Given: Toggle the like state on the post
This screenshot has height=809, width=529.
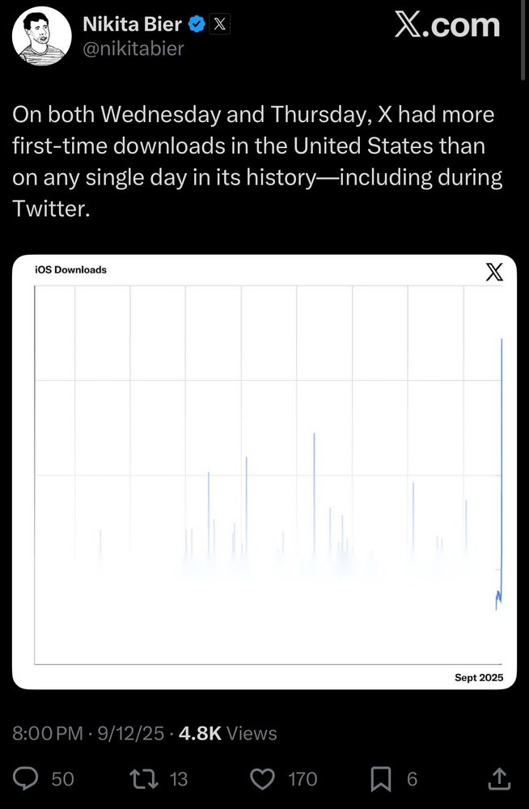Looking at the screenshot, I should pyautogui.click(x=262, y=779).
